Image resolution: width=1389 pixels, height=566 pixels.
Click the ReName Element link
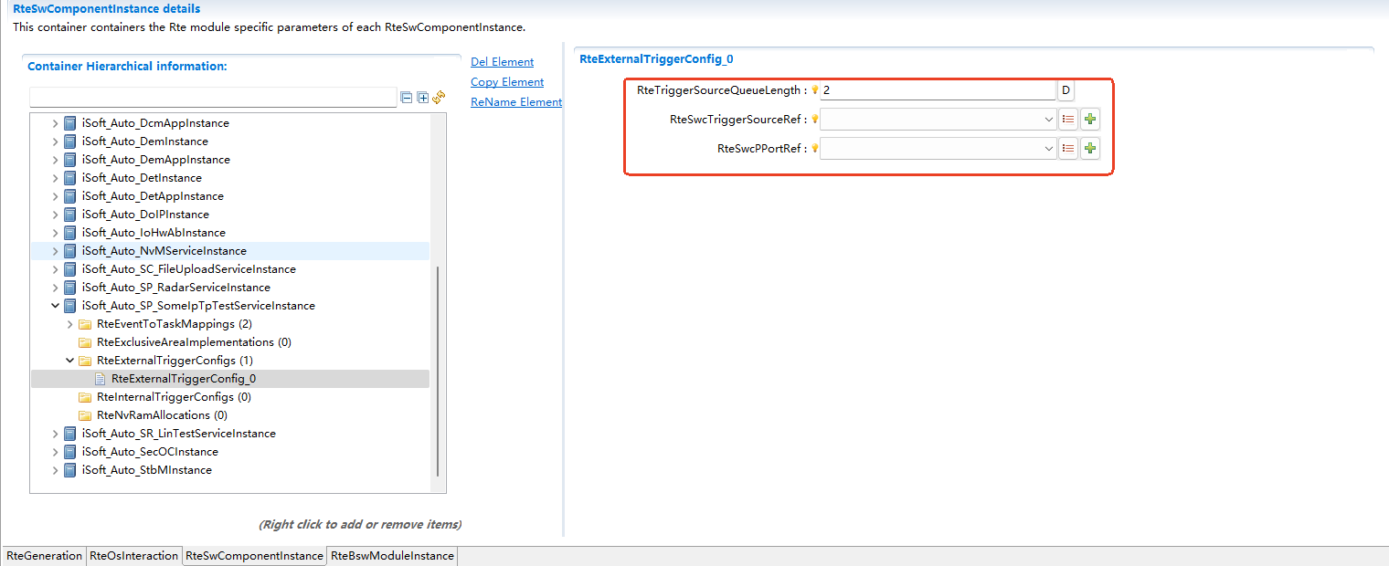tap(515, 102)
